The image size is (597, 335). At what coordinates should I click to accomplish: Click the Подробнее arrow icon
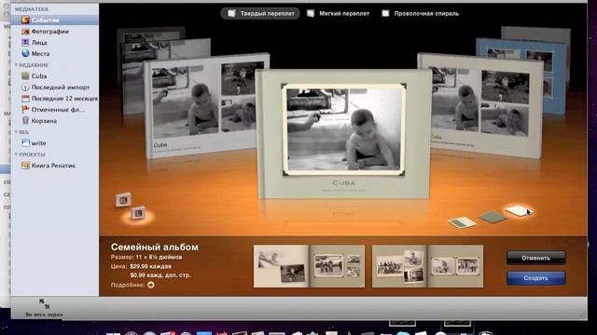151,285
